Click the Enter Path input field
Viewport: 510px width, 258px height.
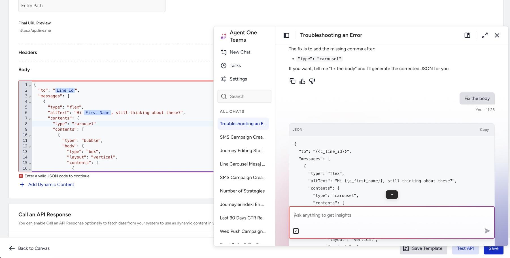point(92,6)
